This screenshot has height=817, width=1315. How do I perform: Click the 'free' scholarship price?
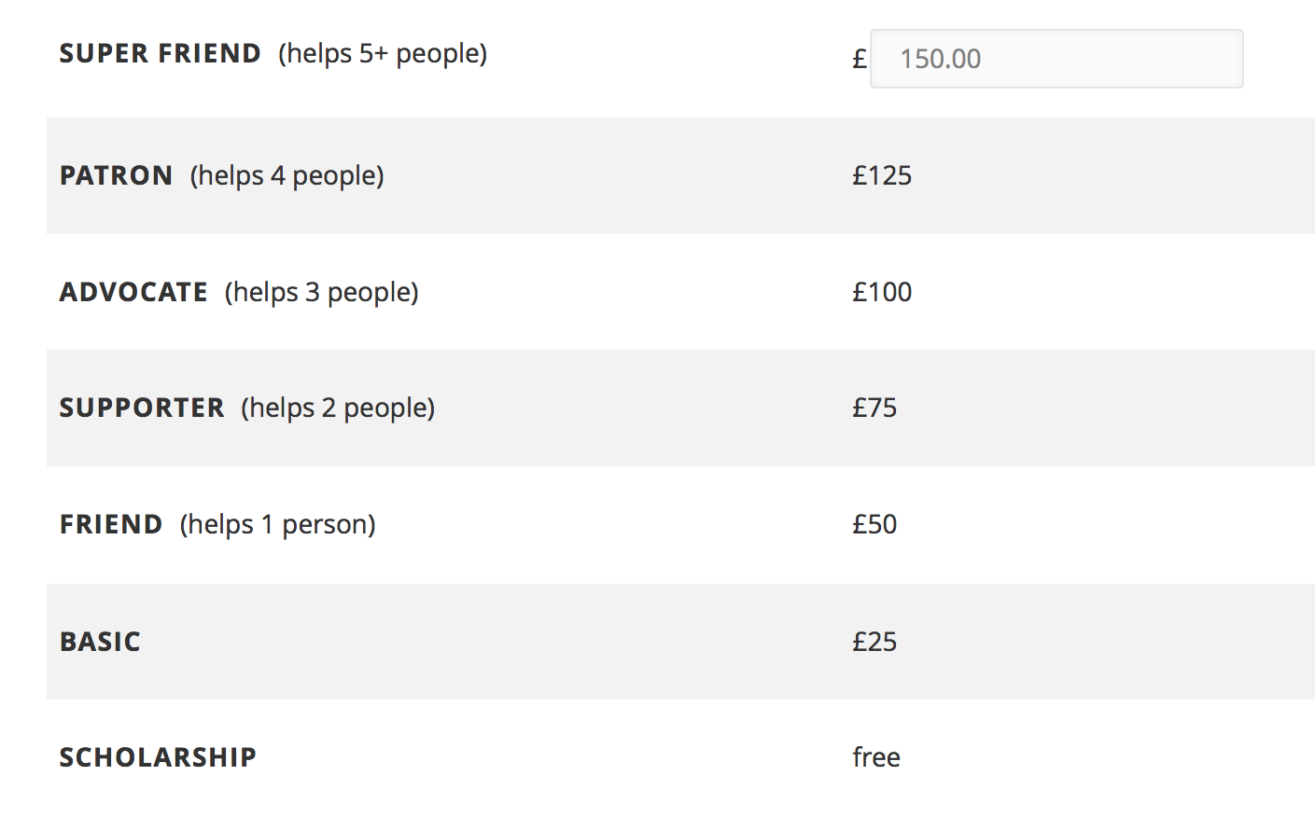coord(876,757)
